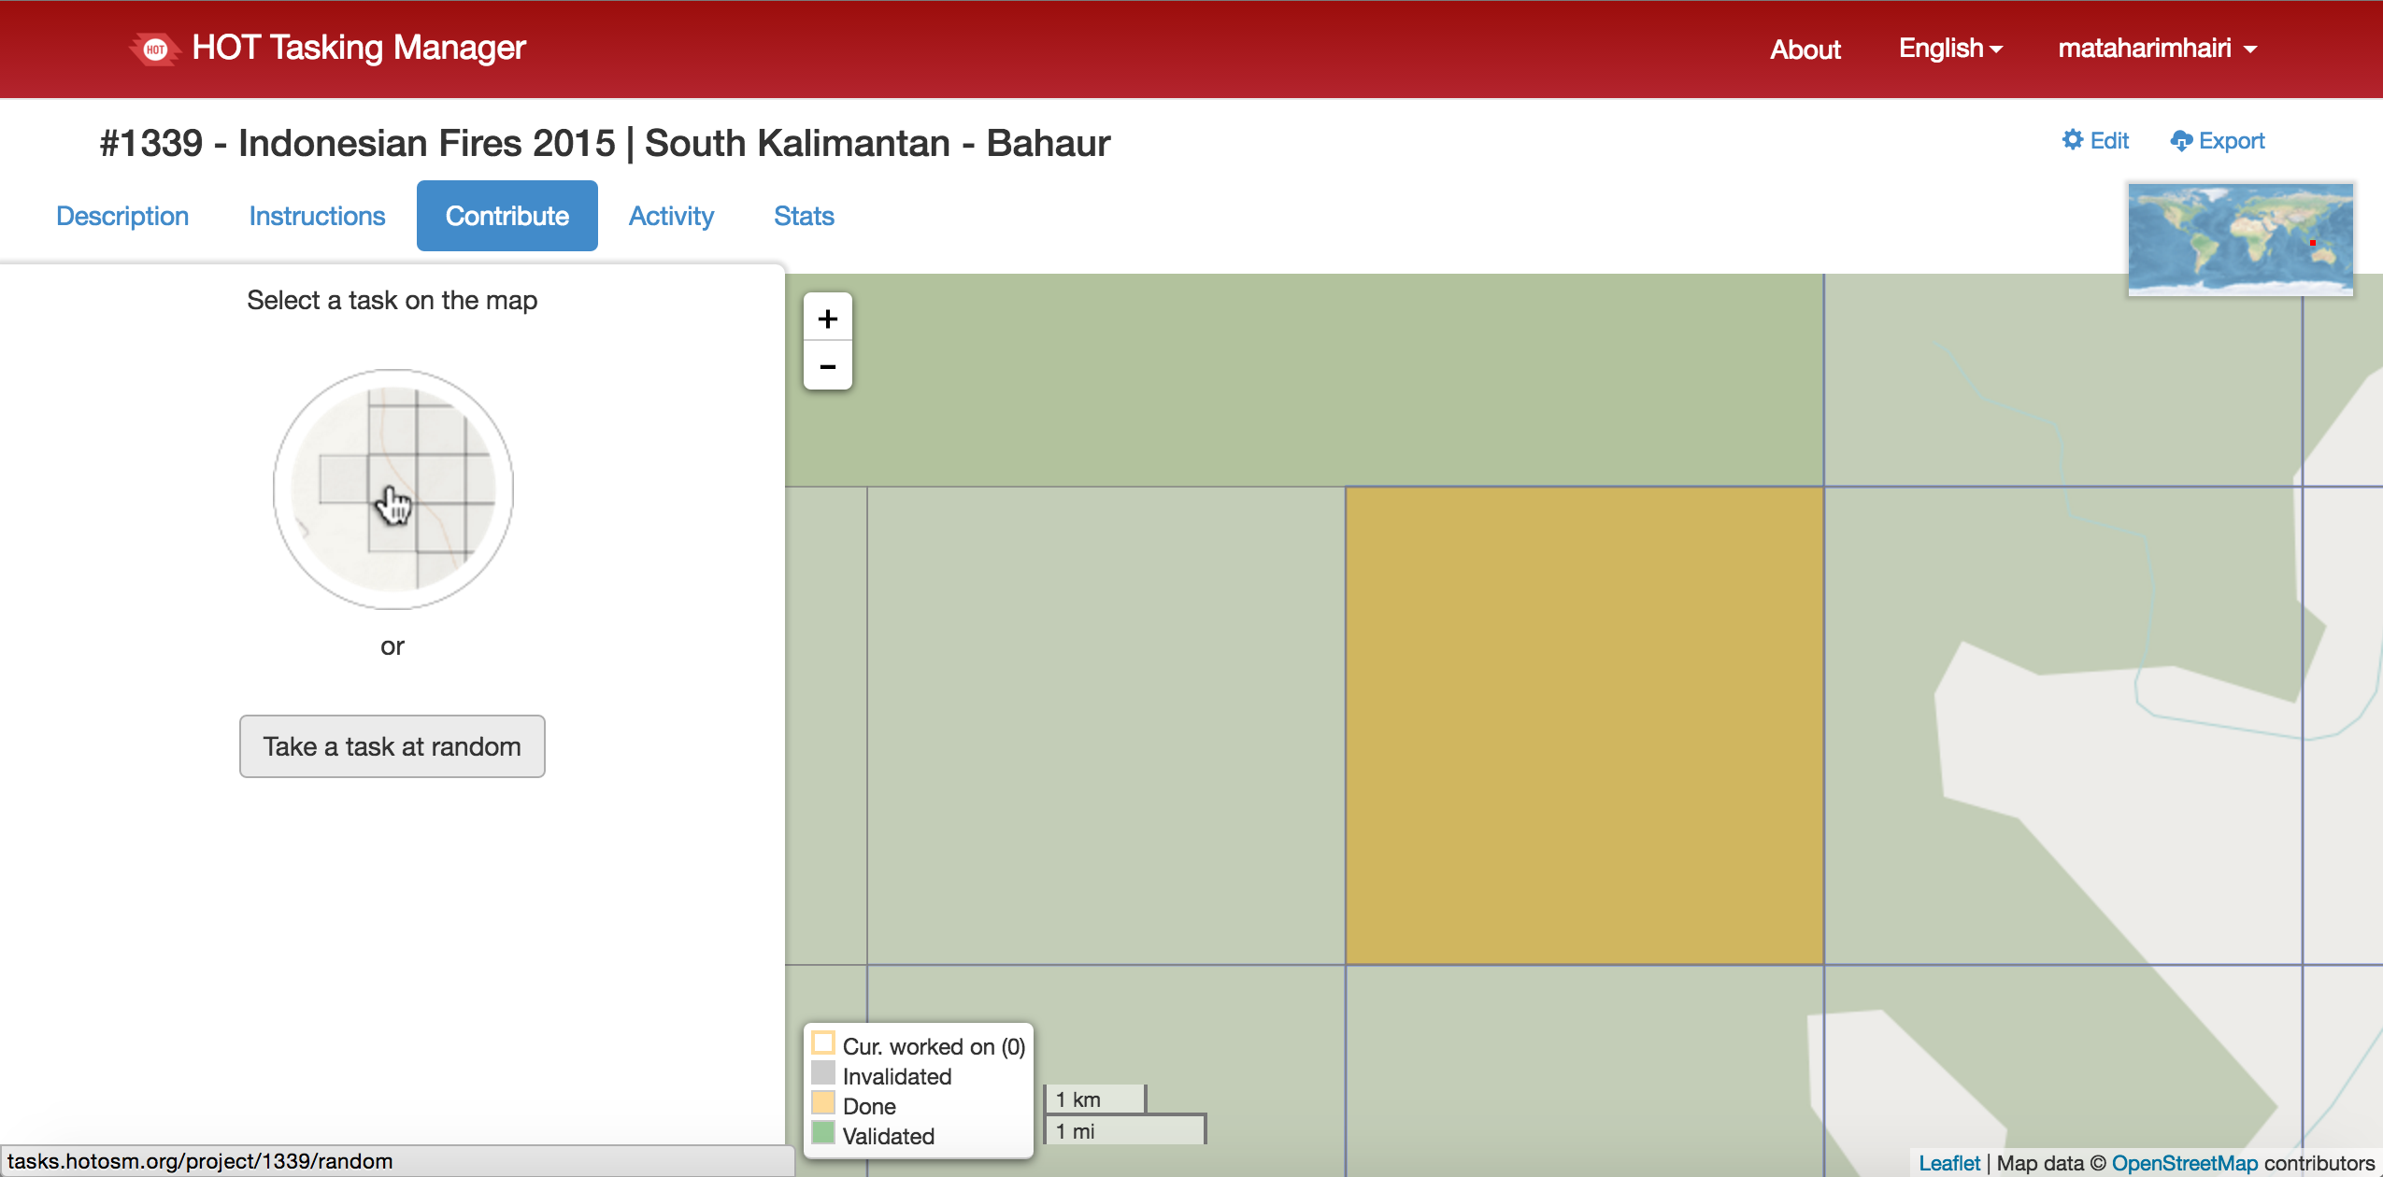Screen dimensions: 2383x1177
Task: Click the task grid illustration circle
Action: tap(392, 489)
